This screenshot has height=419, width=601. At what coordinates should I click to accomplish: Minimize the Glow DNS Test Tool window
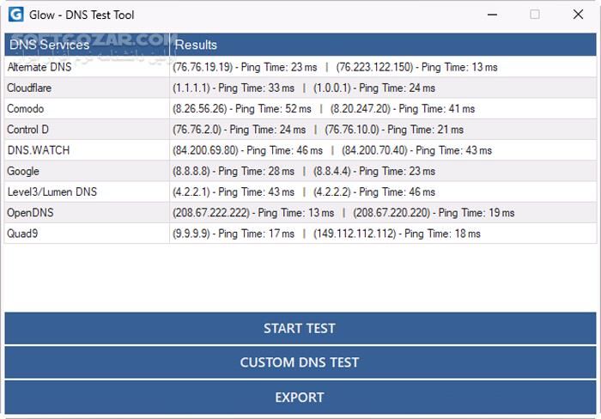(492, 15)
